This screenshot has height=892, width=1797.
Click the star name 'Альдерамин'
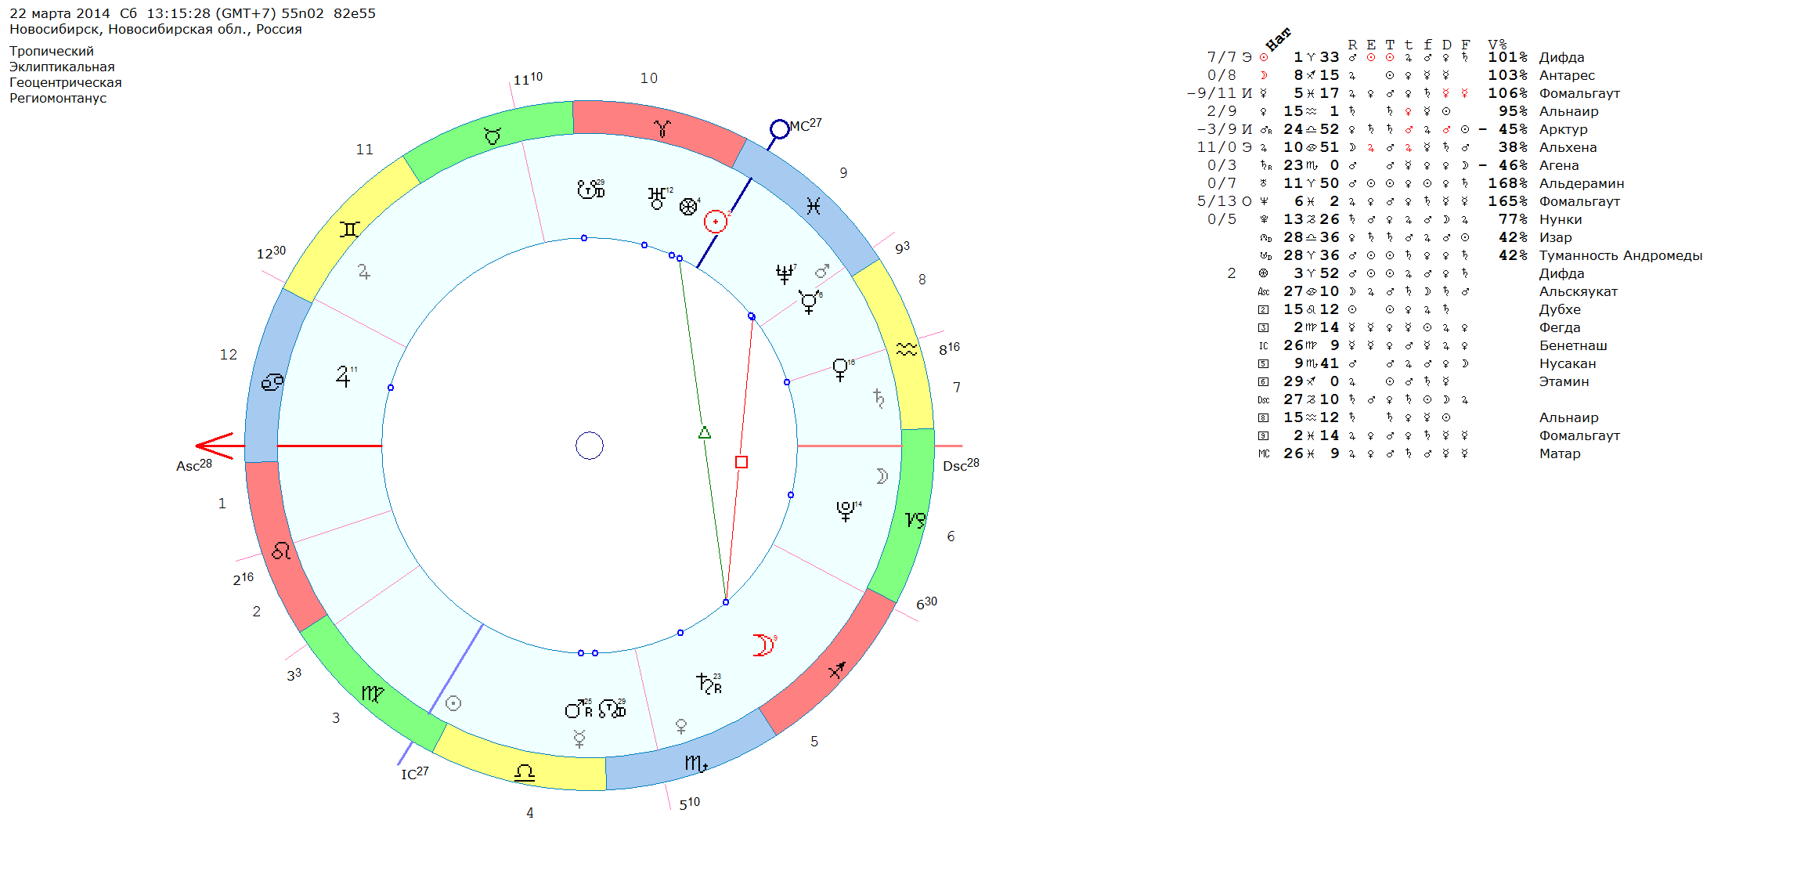1582,183
